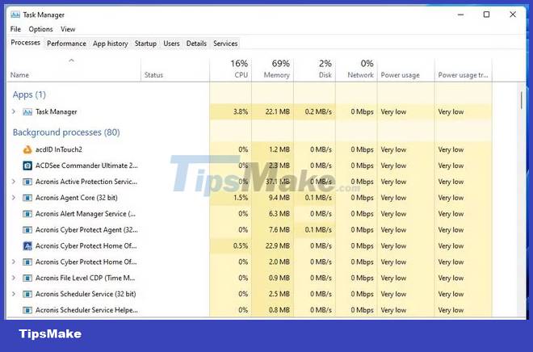Select Acronis Alert Manager Service name

point(86,214)
